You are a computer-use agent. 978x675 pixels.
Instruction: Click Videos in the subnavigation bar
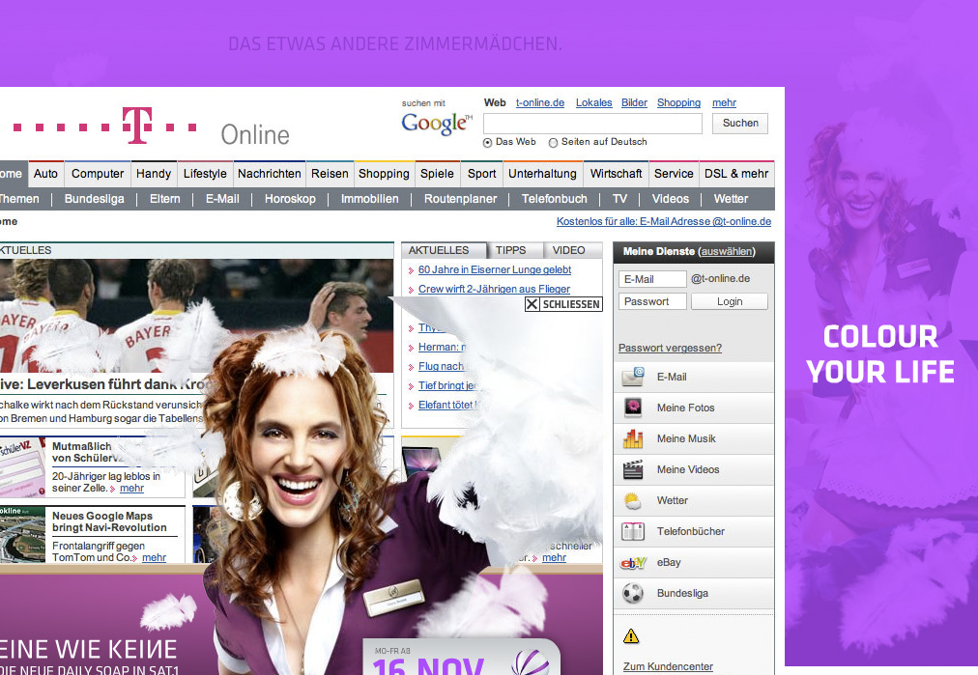click(671, 199)
